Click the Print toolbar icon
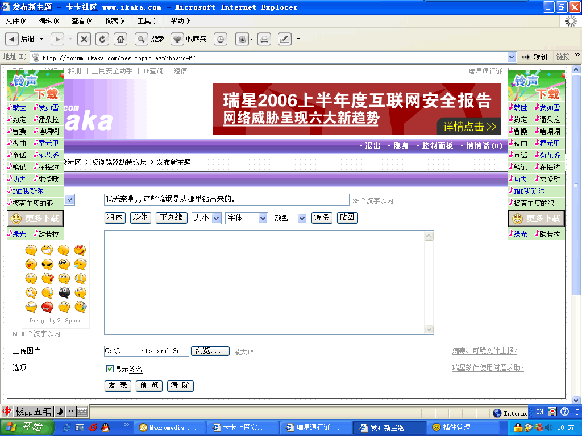This screenshot has height=436, width=582. pyautogui.click(x=264, y=39)
